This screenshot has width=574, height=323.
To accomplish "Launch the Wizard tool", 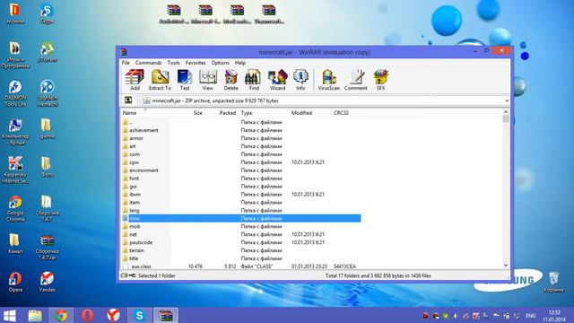I will pos(277,80).
